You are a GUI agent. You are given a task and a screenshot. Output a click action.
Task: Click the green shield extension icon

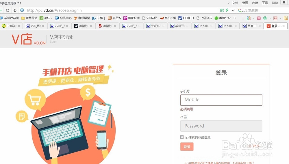pos(265,18)
